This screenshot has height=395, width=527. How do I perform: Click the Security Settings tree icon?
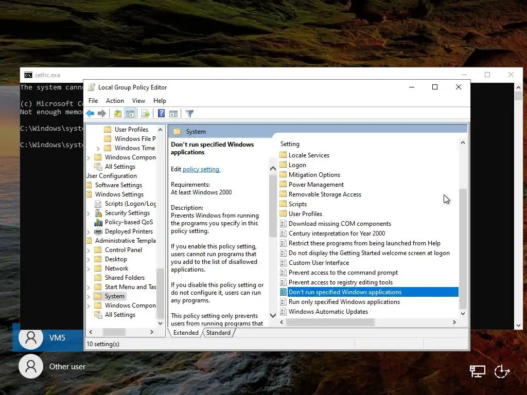pos(98,213)
